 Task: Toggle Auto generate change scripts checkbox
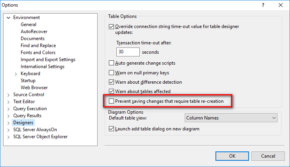pos(112,63)
